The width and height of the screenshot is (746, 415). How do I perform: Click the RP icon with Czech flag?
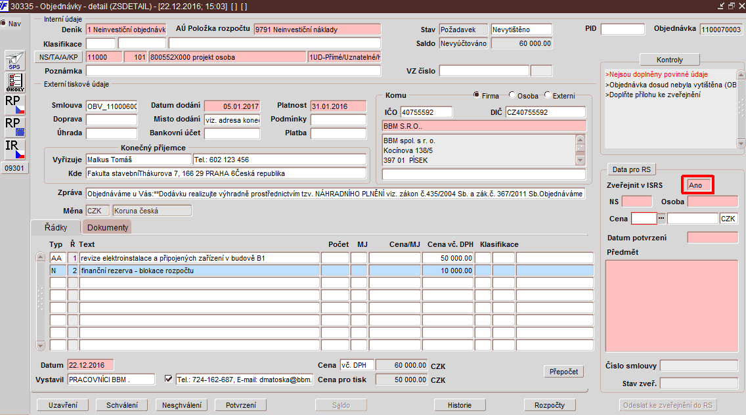[14, 104]
